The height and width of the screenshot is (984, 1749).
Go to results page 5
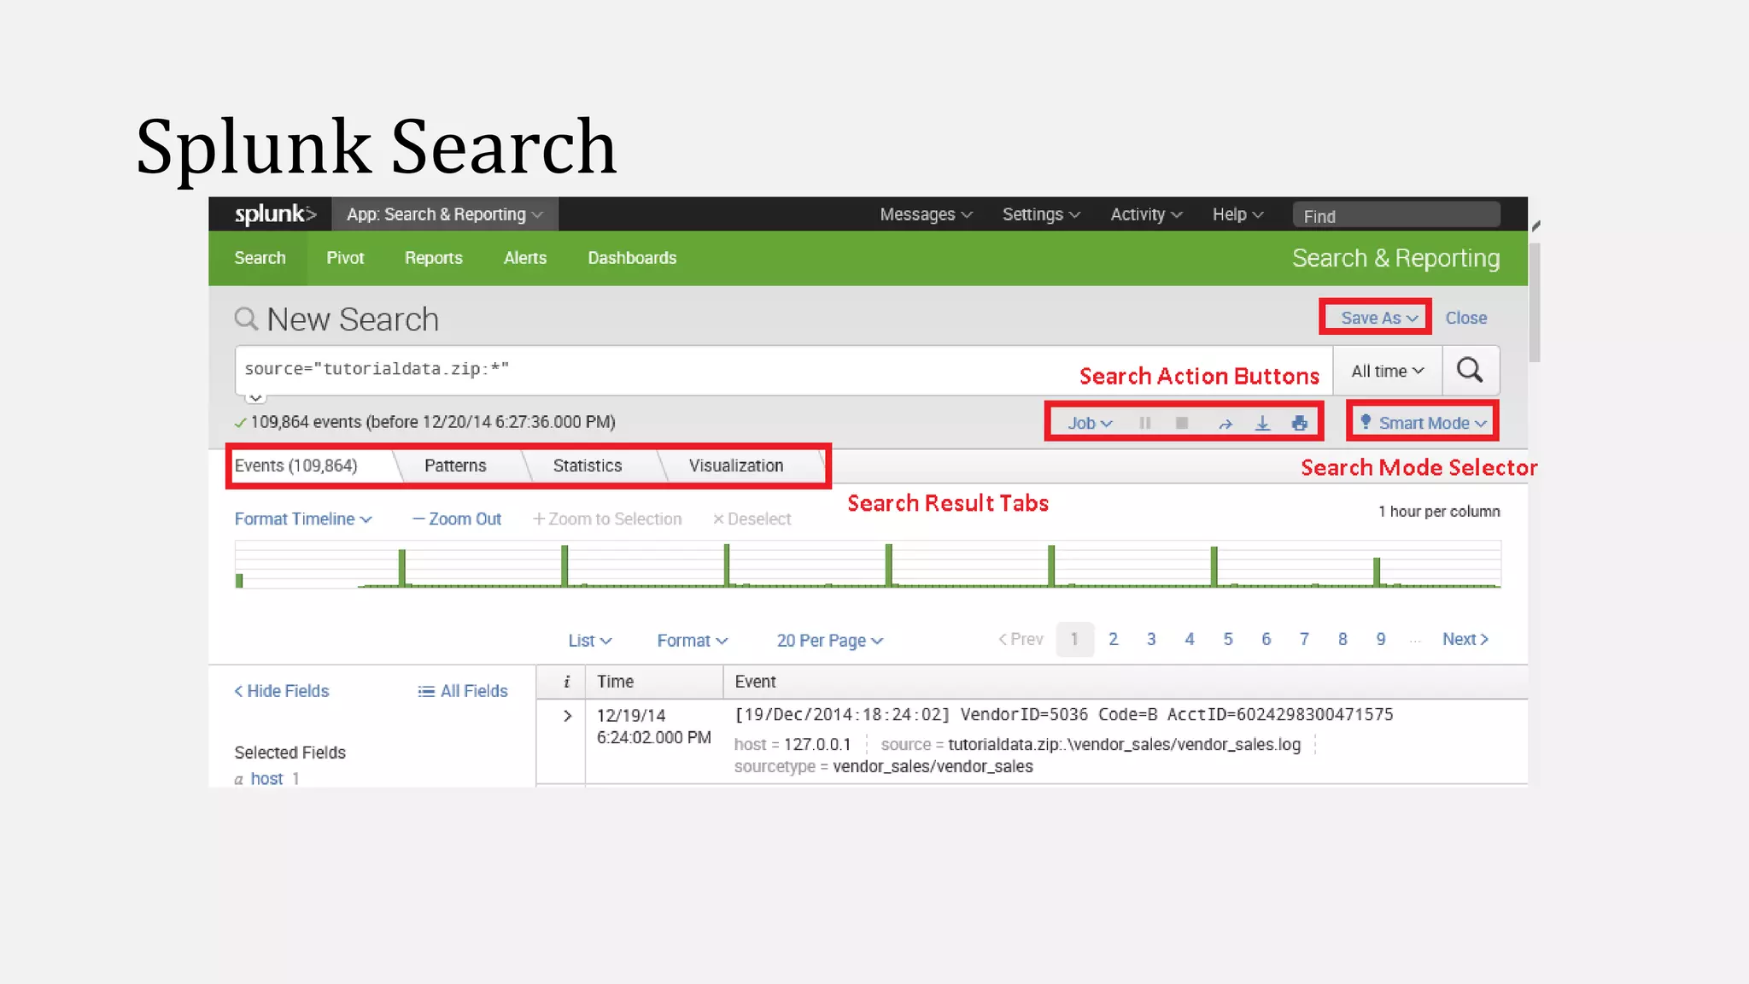coord(1228,639)
